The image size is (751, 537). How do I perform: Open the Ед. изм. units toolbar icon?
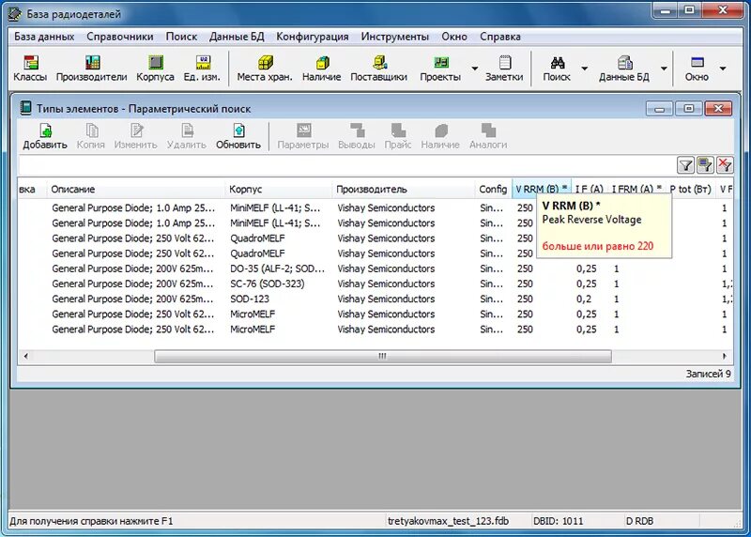202,69
